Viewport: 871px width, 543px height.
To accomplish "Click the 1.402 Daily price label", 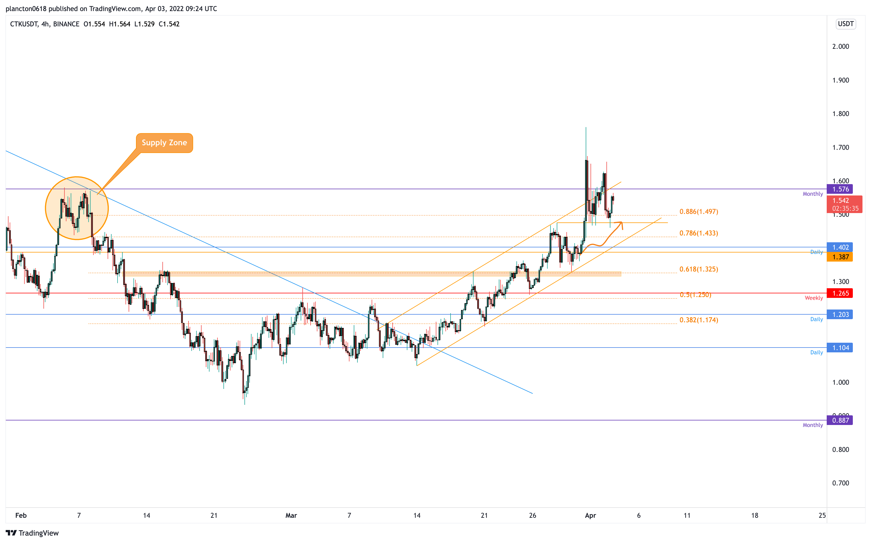I will [840, 247].
